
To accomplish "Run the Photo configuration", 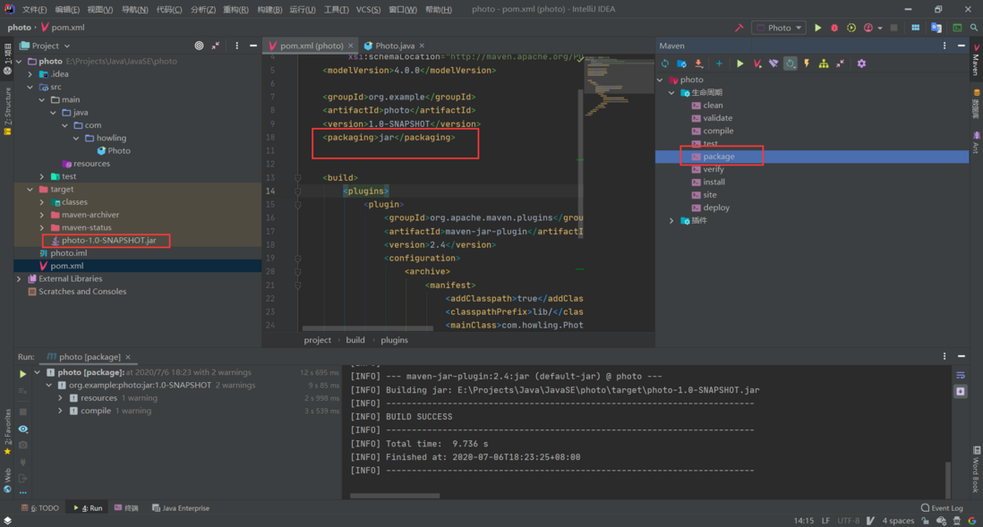I will click(x=817, y=28).
